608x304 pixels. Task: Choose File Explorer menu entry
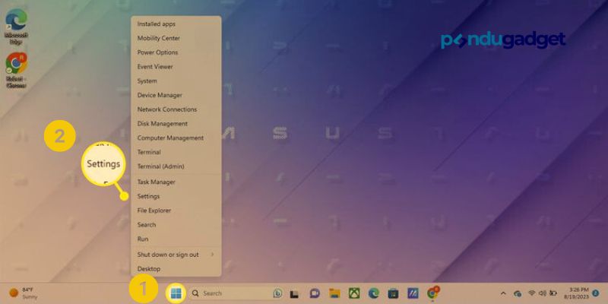click(x=176, y=211)
